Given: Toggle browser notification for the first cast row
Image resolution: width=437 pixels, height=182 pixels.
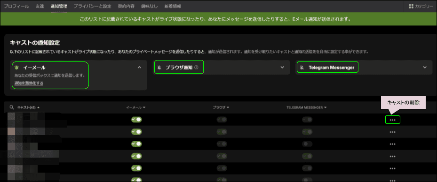Looking at the screenshot, I should click(222, 120).
